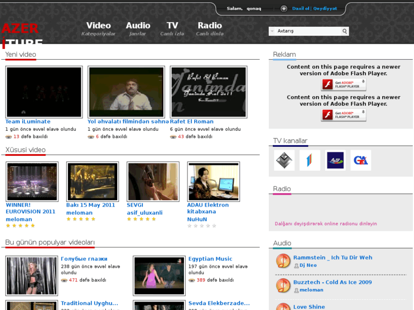Open the ADAU Elektron kitabxana thumbnail
414x310 pixels.
pos(214,181)
